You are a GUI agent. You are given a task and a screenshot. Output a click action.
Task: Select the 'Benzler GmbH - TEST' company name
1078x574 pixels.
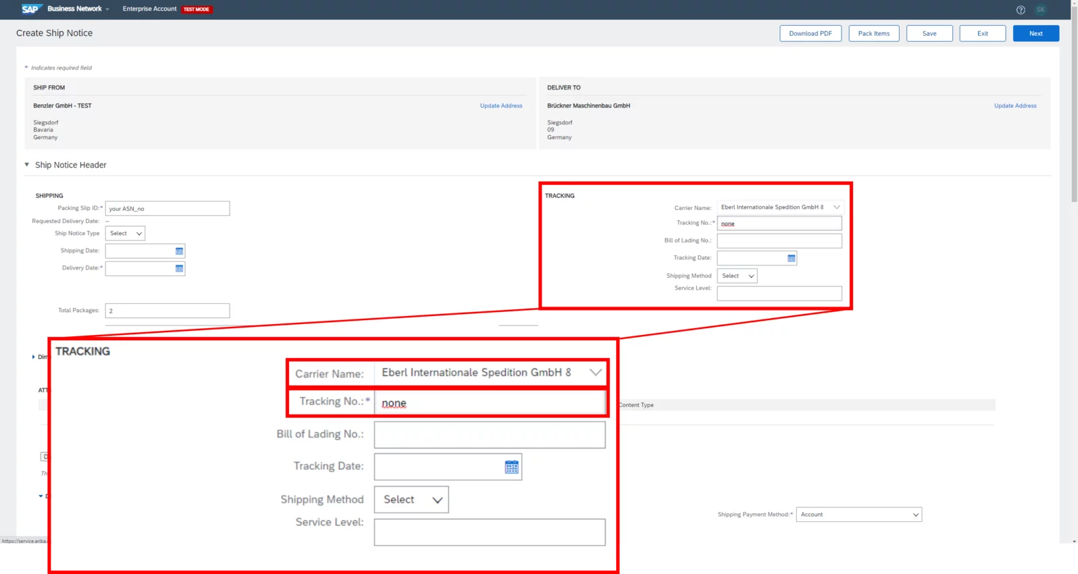pyautogui.click(x=62, y=106)
